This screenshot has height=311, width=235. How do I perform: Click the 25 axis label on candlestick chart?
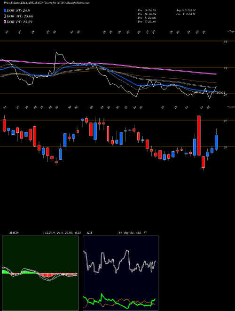(x=225, y=147)
